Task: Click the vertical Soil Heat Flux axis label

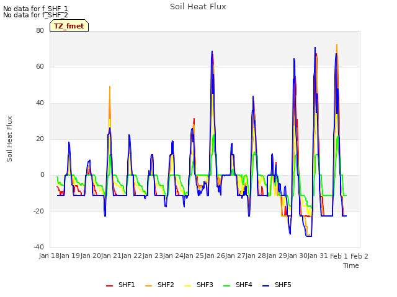Action: point(9,139)
